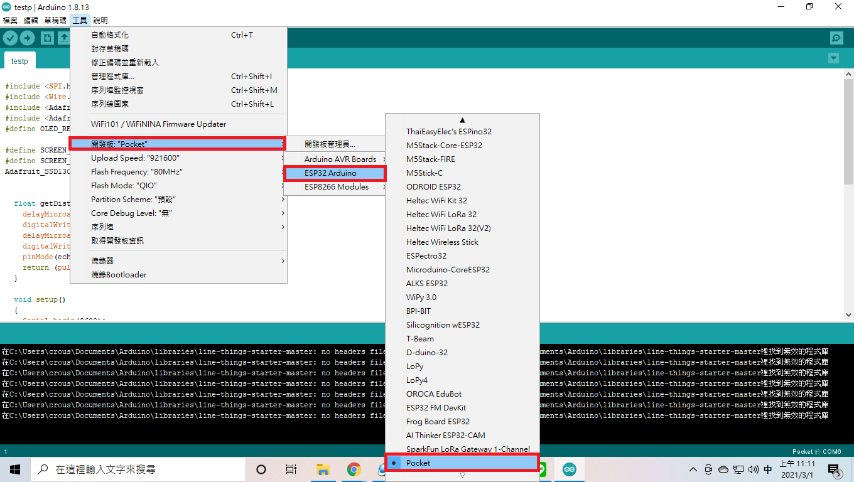Viewport: 854px width, 482px height.
Task: Open 序列埠監控視窗 menu entry
Action: click(x=178, y=90)
